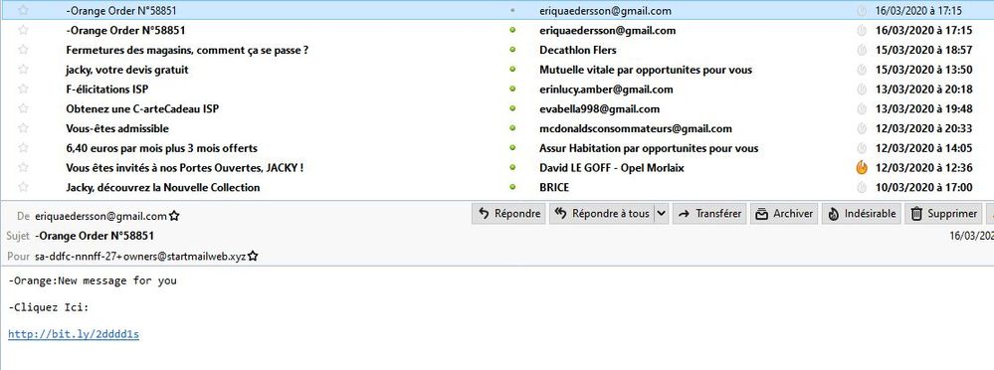Image resolution: width=994 pixels, height=370 pixels.
Task: Mark BRICE 10/03/2020 message as junk icon
Action: [861, 188]
